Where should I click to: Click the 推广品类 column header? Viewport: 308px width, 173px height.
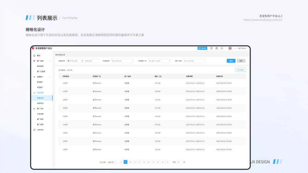point(128,76)
